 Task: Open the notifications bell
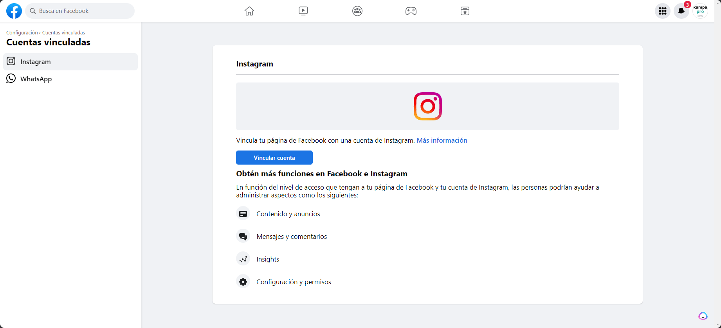[x=681, y=11]
